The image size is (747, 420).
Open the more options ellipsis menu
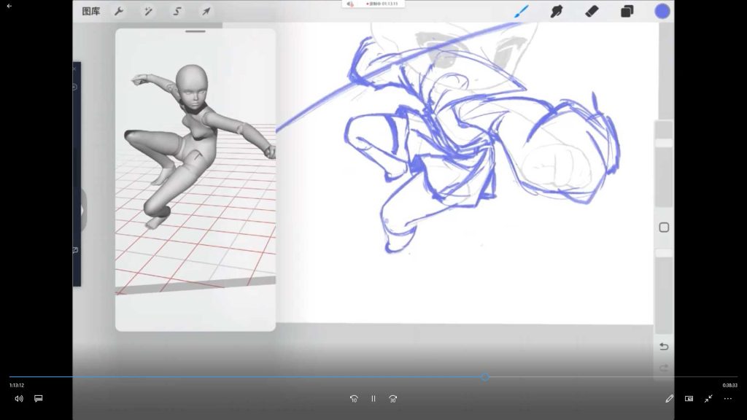pyautogui.click(x=727, y=399)
